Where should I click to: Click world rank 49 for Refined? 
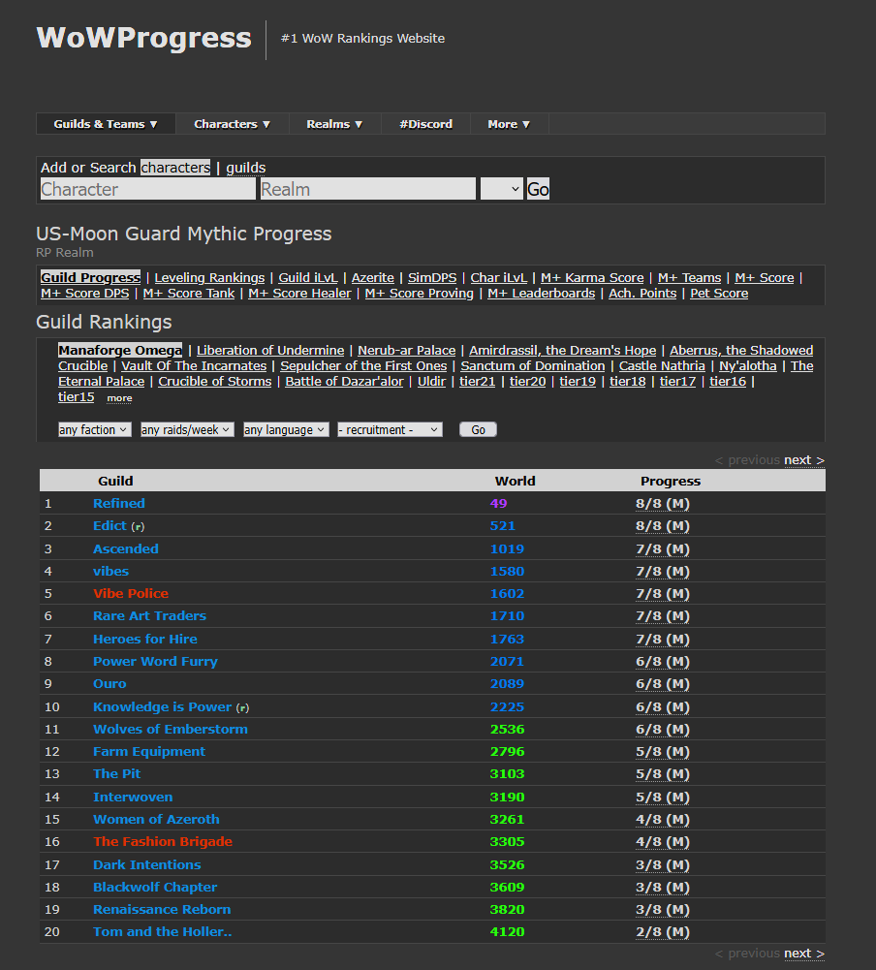(499, 503)
